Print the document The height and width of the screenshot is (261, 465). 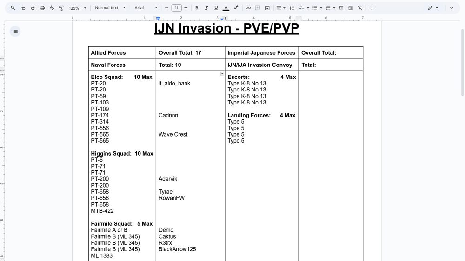pos(42,8)
